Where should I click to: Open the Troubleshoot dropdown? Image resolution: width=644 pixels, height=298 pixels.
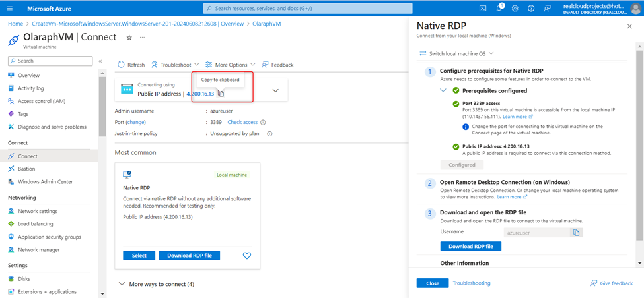(175, 65)
